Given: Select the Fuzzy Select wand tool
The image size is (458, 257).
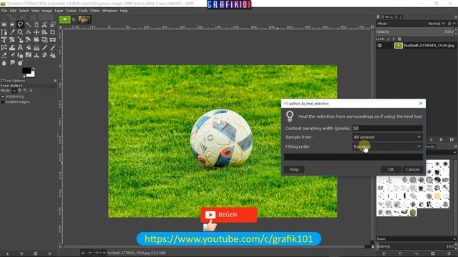Looking at the screenshot, I should tap(29, 24).
